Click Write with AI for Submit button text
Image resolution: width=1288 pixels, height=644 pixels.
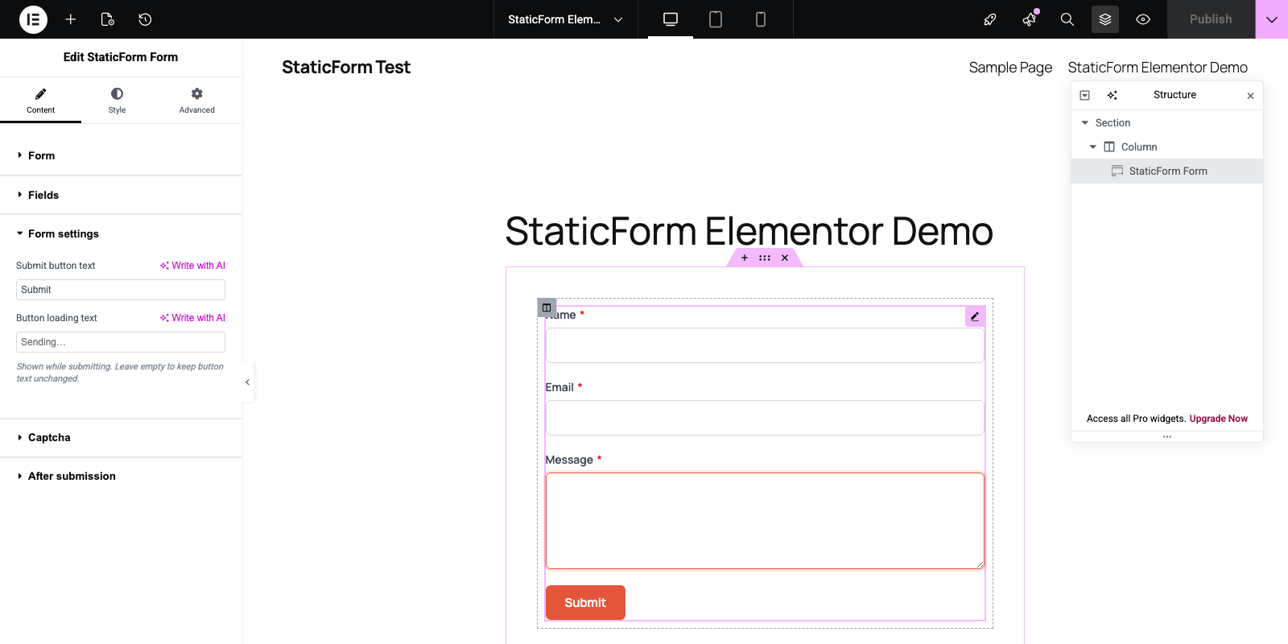tap(192, 266)
